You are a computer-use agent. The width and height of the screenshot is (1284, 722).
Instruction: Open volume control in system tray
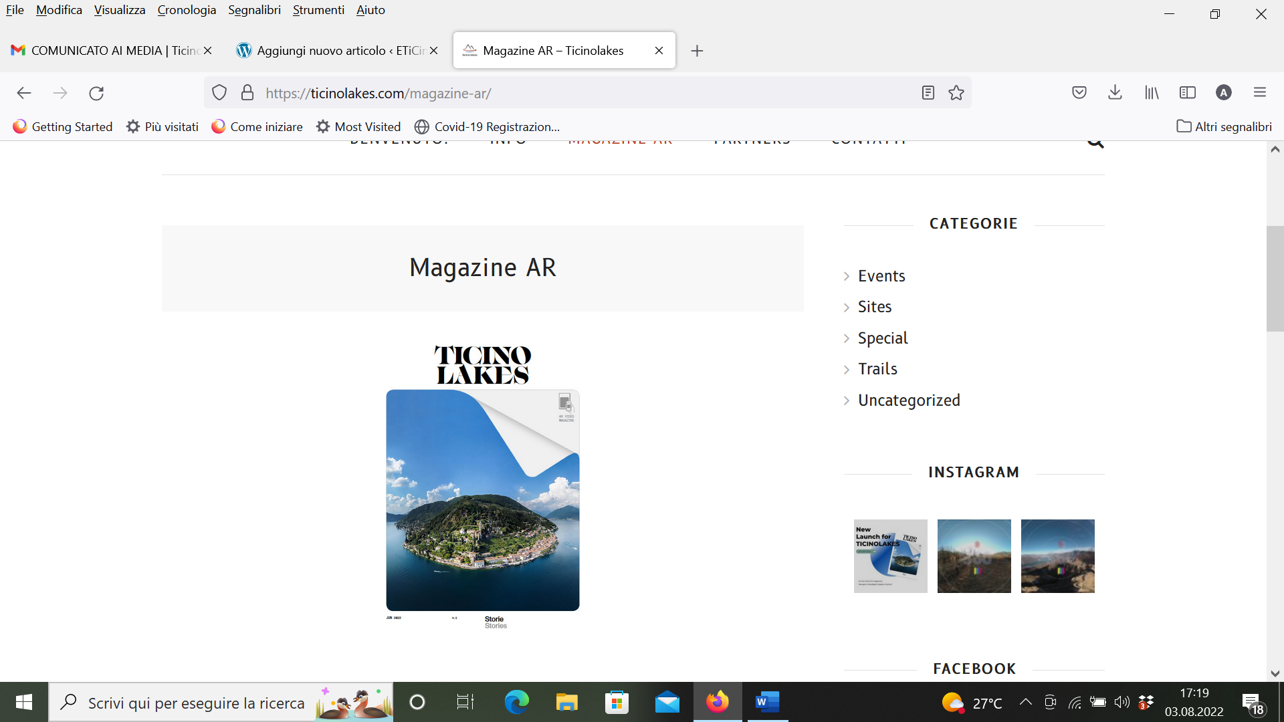coord(1121,702)
